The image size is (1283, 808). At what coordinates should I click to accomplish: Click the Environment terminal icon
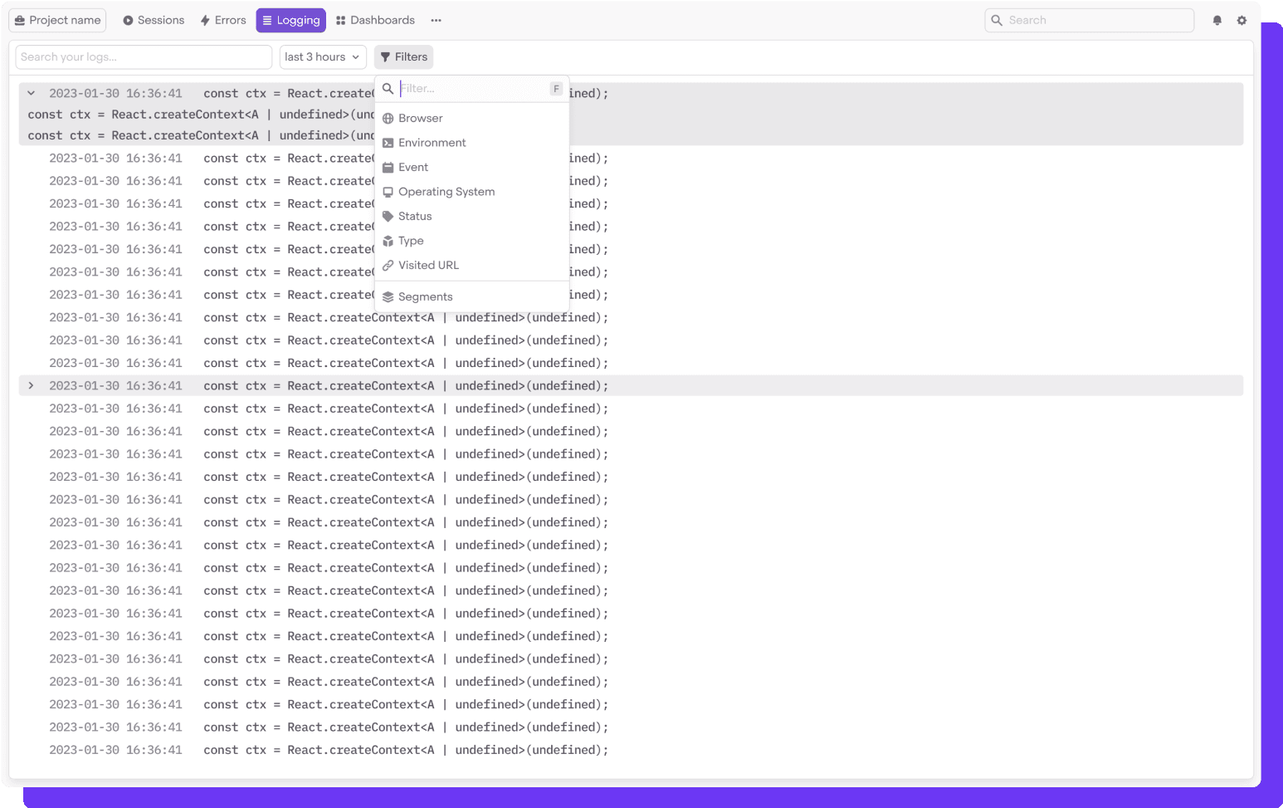(388, 143)
